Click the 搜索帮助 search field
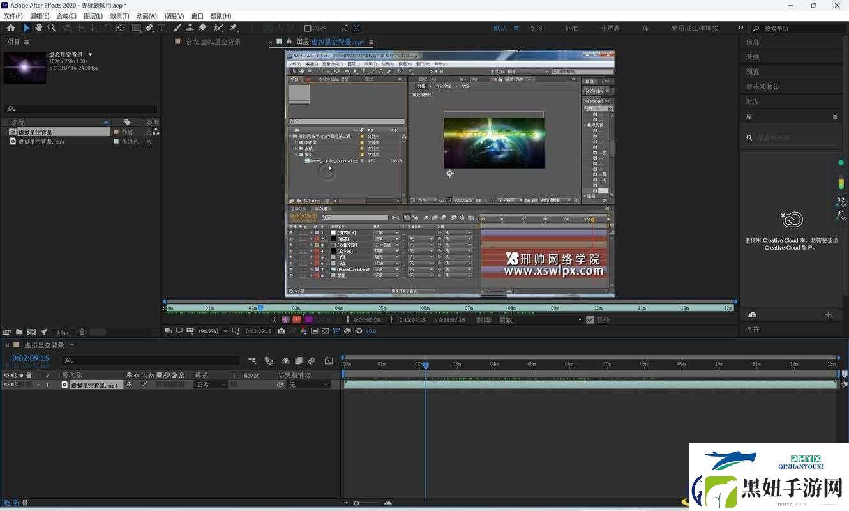 coord(798,28)
